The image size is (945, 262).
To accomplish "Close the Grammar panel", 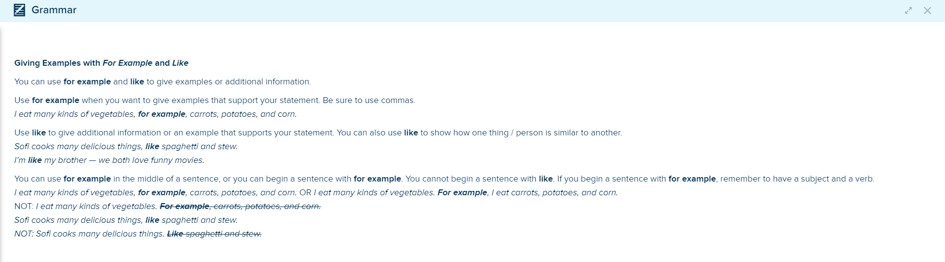I will pyautogui.click(x=927, y=10).
